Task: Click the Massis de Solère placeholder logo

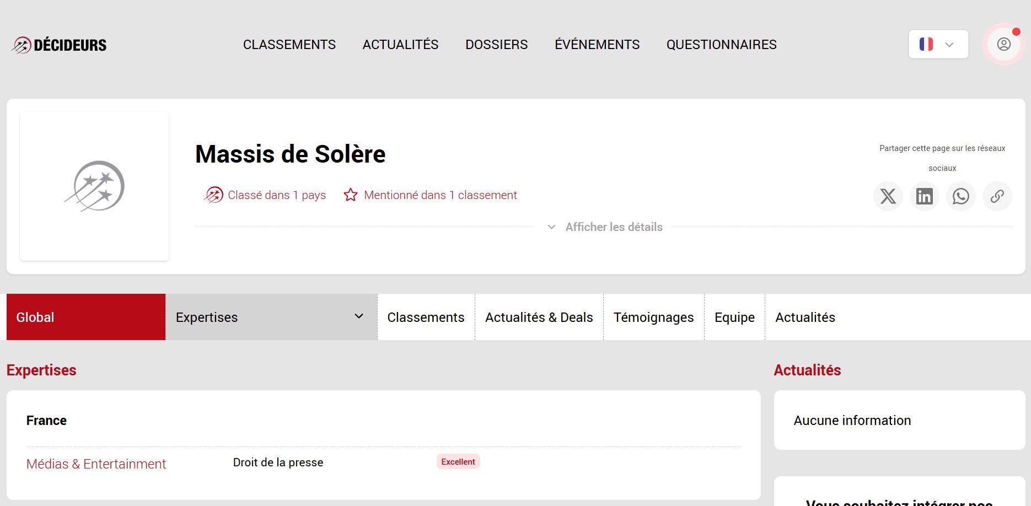Action: [94, 186]
